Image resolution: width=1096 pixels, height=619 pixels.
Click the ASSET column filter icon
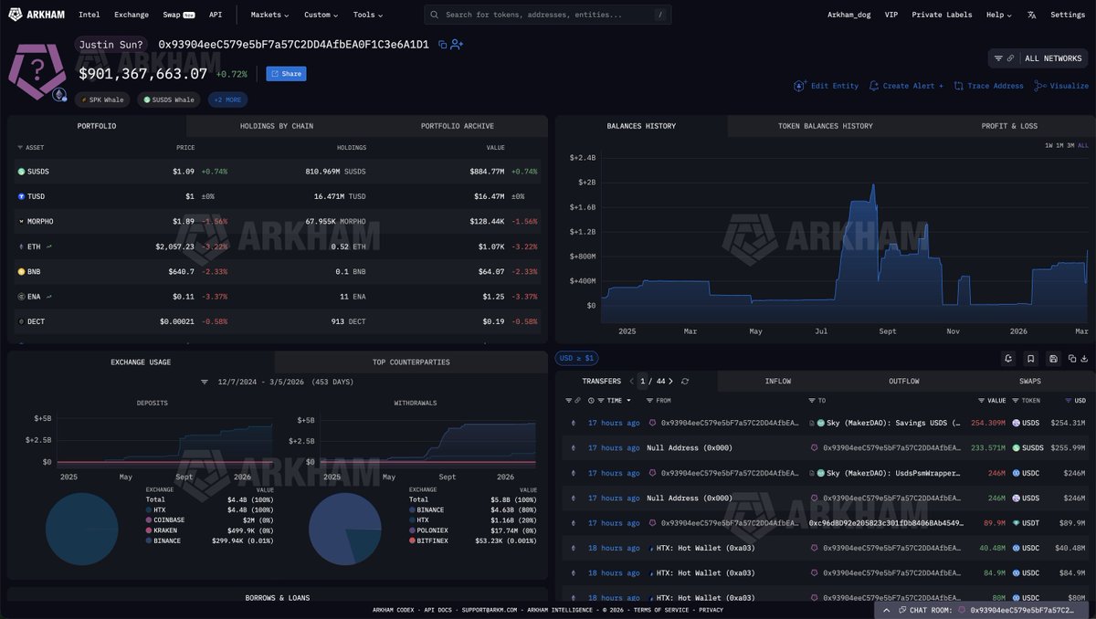coord(20,147)
